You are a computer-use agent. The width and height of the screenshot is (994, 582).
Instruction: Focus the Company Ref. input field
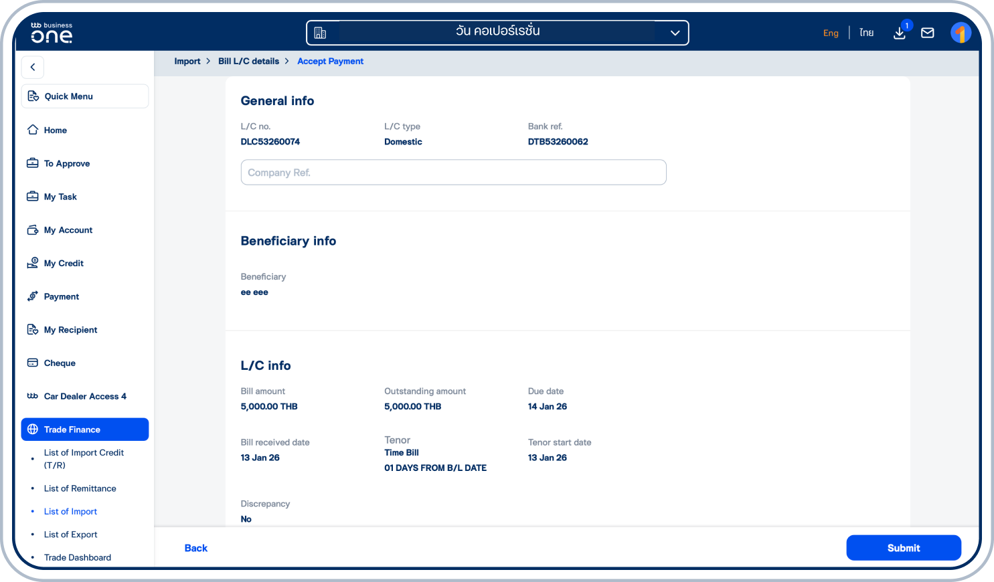[453, 173]
